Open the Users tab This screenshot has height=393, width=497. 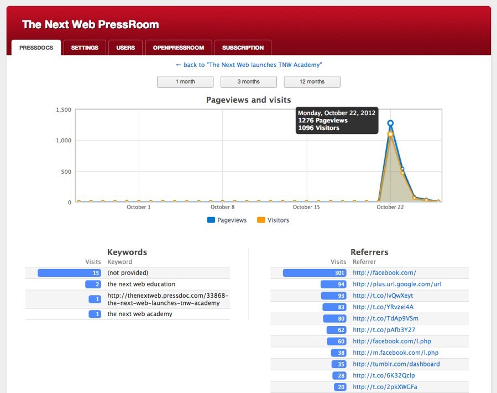pyautogui.click(x=125, y=48)
